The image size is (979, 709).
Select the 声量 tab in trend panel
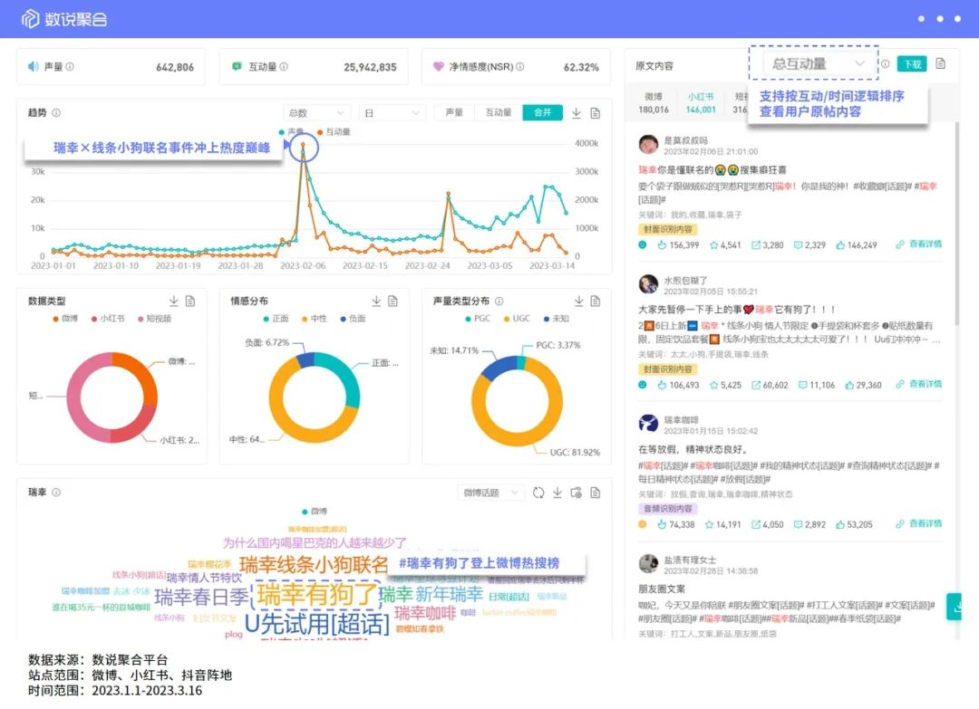(x=454, y=112)
